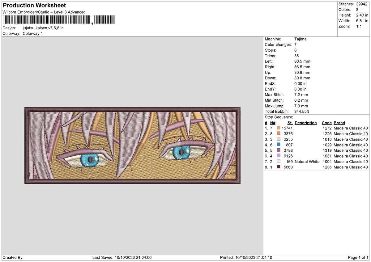
Task: Click the lilac swatch for code 1031
Action: point(279,156)
